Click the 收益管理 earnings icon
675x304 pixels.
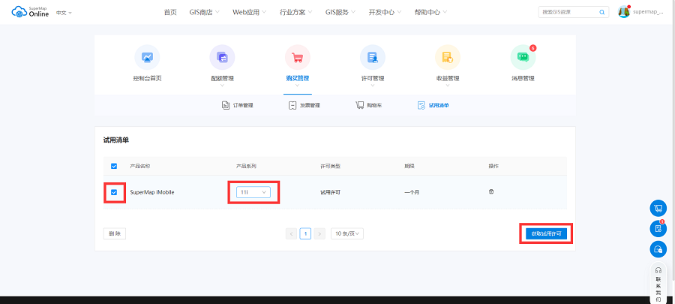point(447,58)
